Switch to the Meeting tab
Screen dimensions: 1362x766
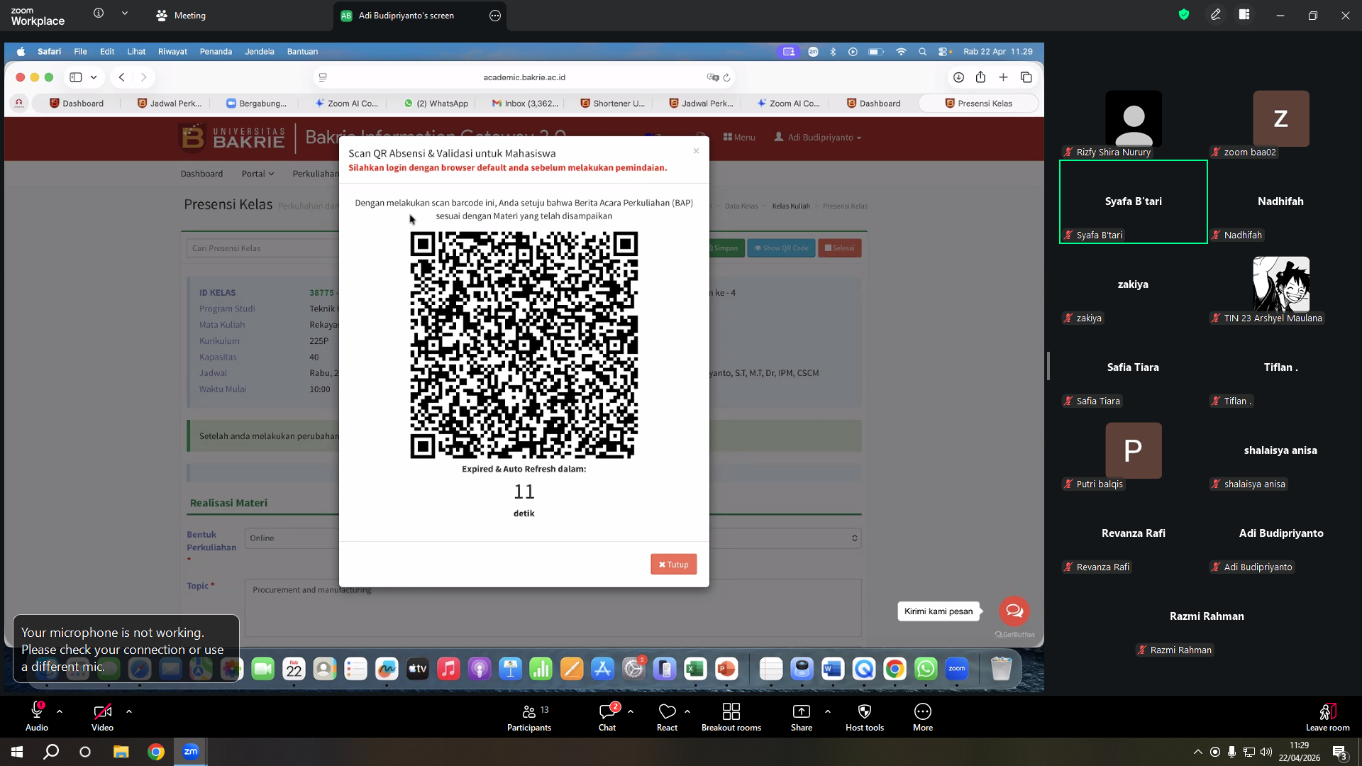coord(181,16)
